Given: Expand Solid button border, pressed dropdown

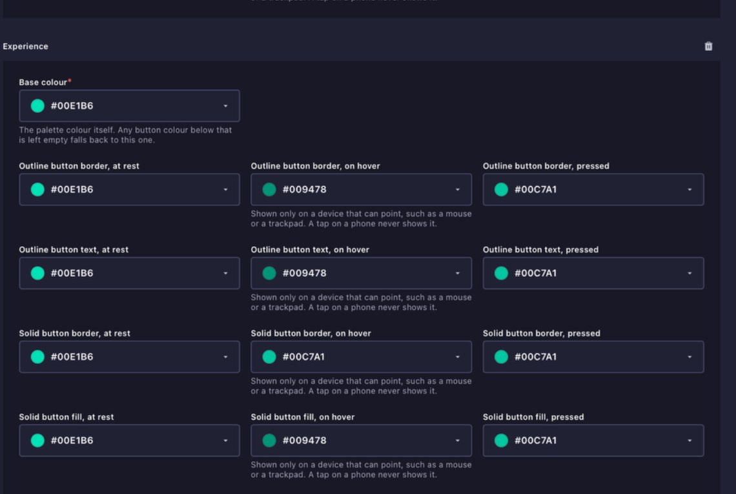Looking at the screenshot, I should click(x=690, y=357).
